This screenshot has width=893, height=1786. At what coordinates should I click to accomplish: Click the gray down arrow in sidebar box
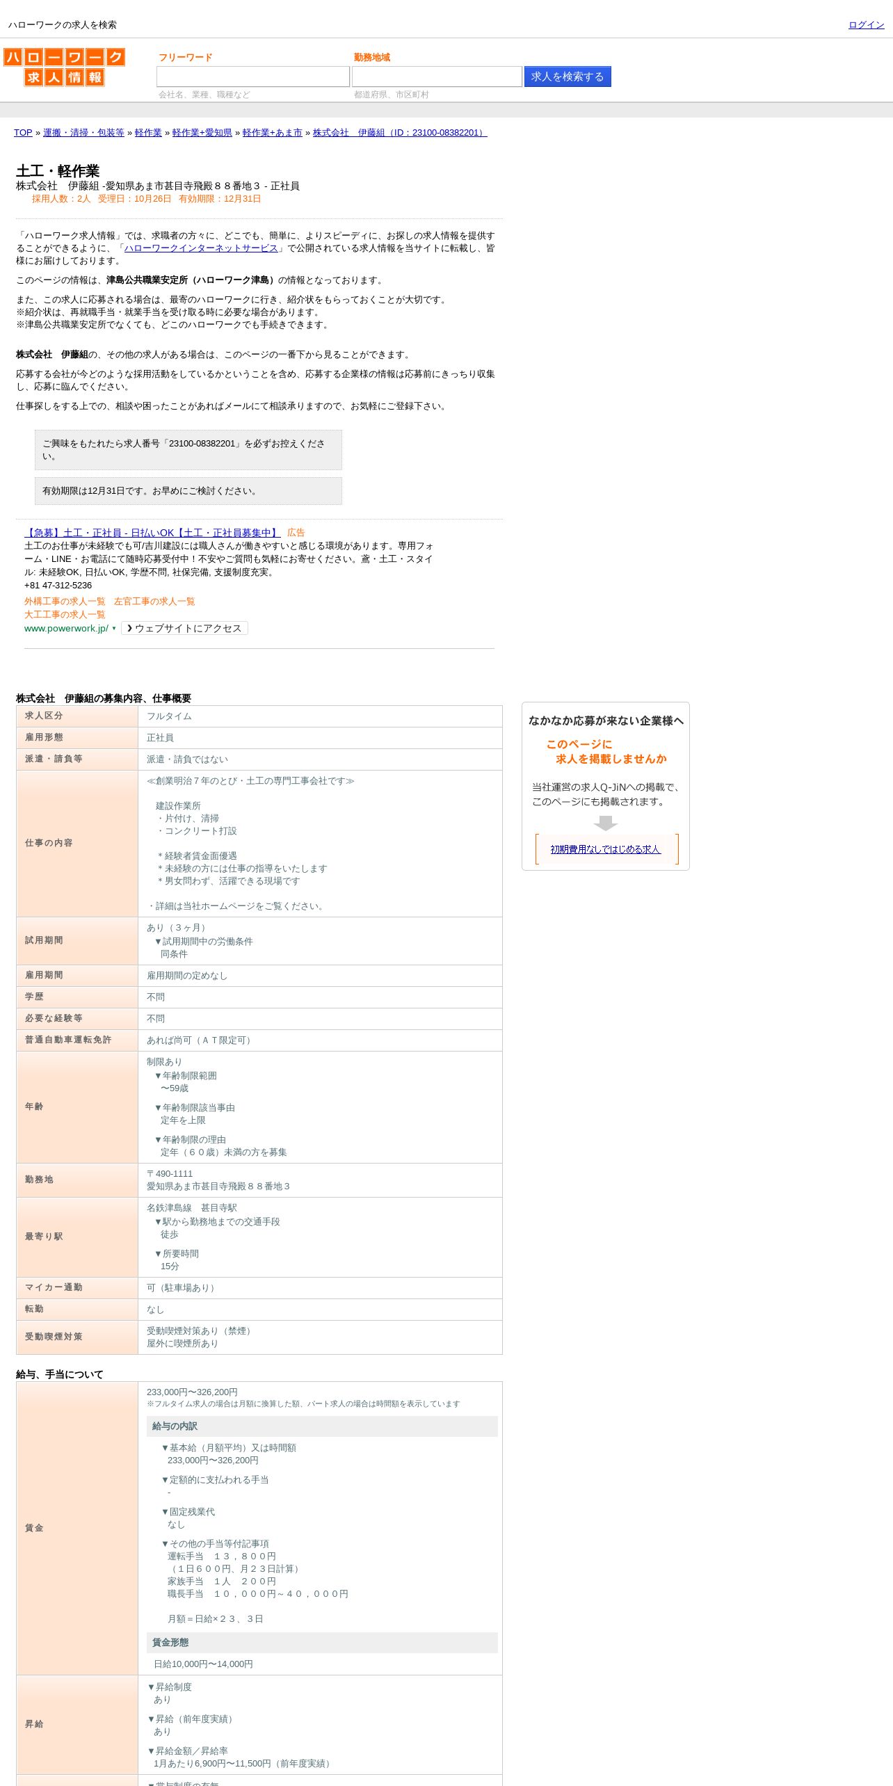pyautogui.click(x=606, y=823)
